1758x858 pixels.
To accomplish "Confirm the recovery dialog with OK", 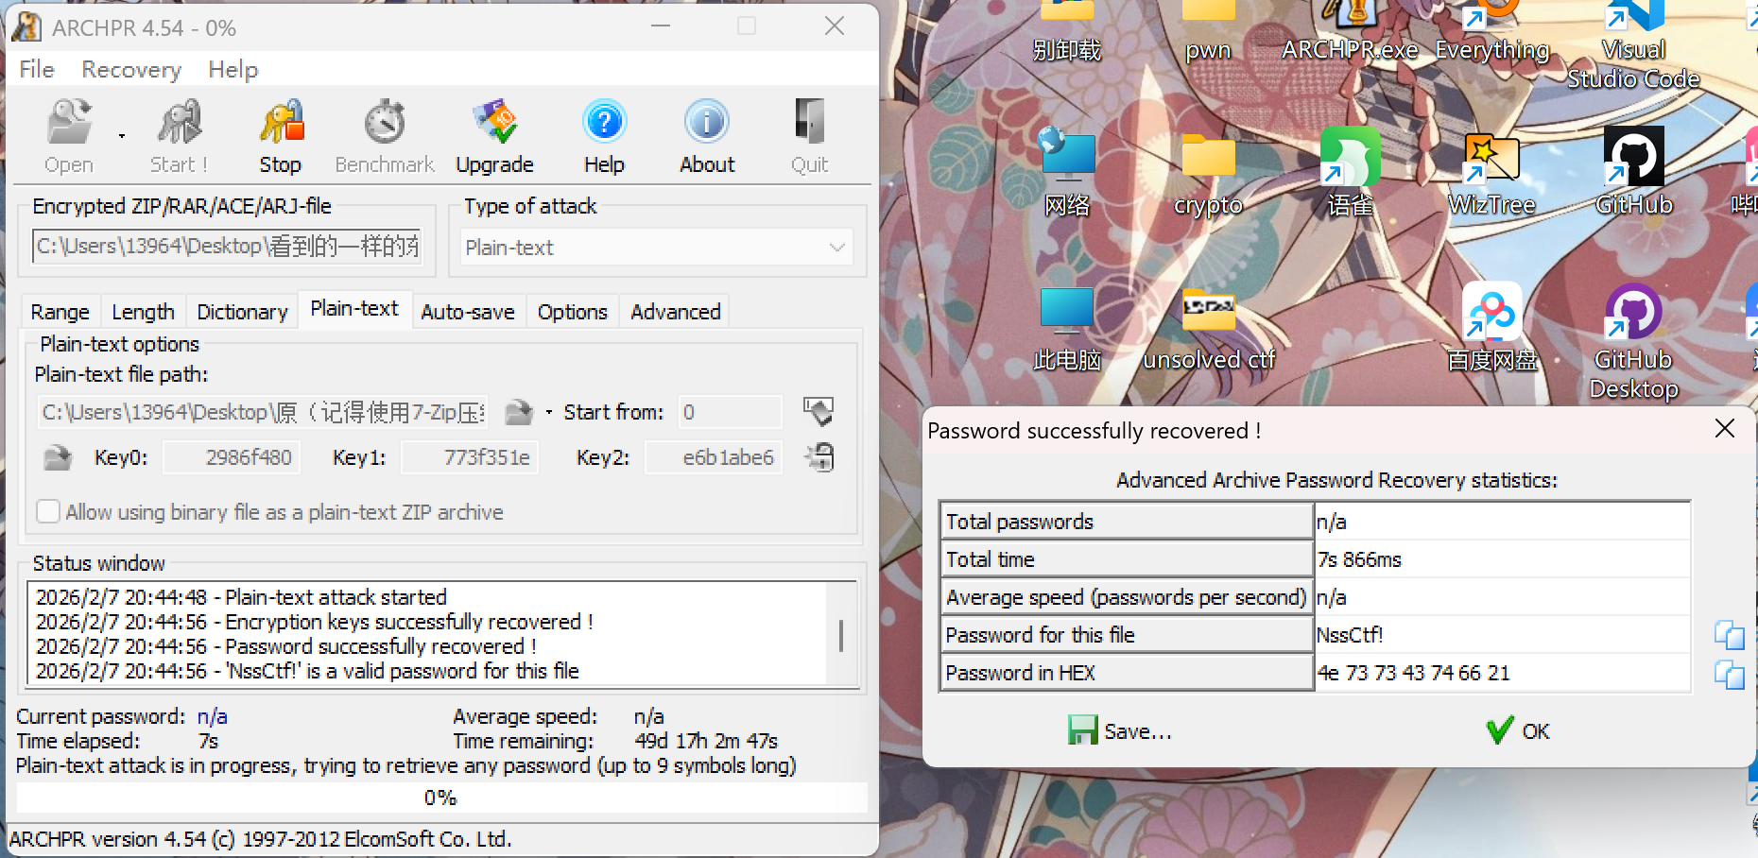I will pos(1518,730).
